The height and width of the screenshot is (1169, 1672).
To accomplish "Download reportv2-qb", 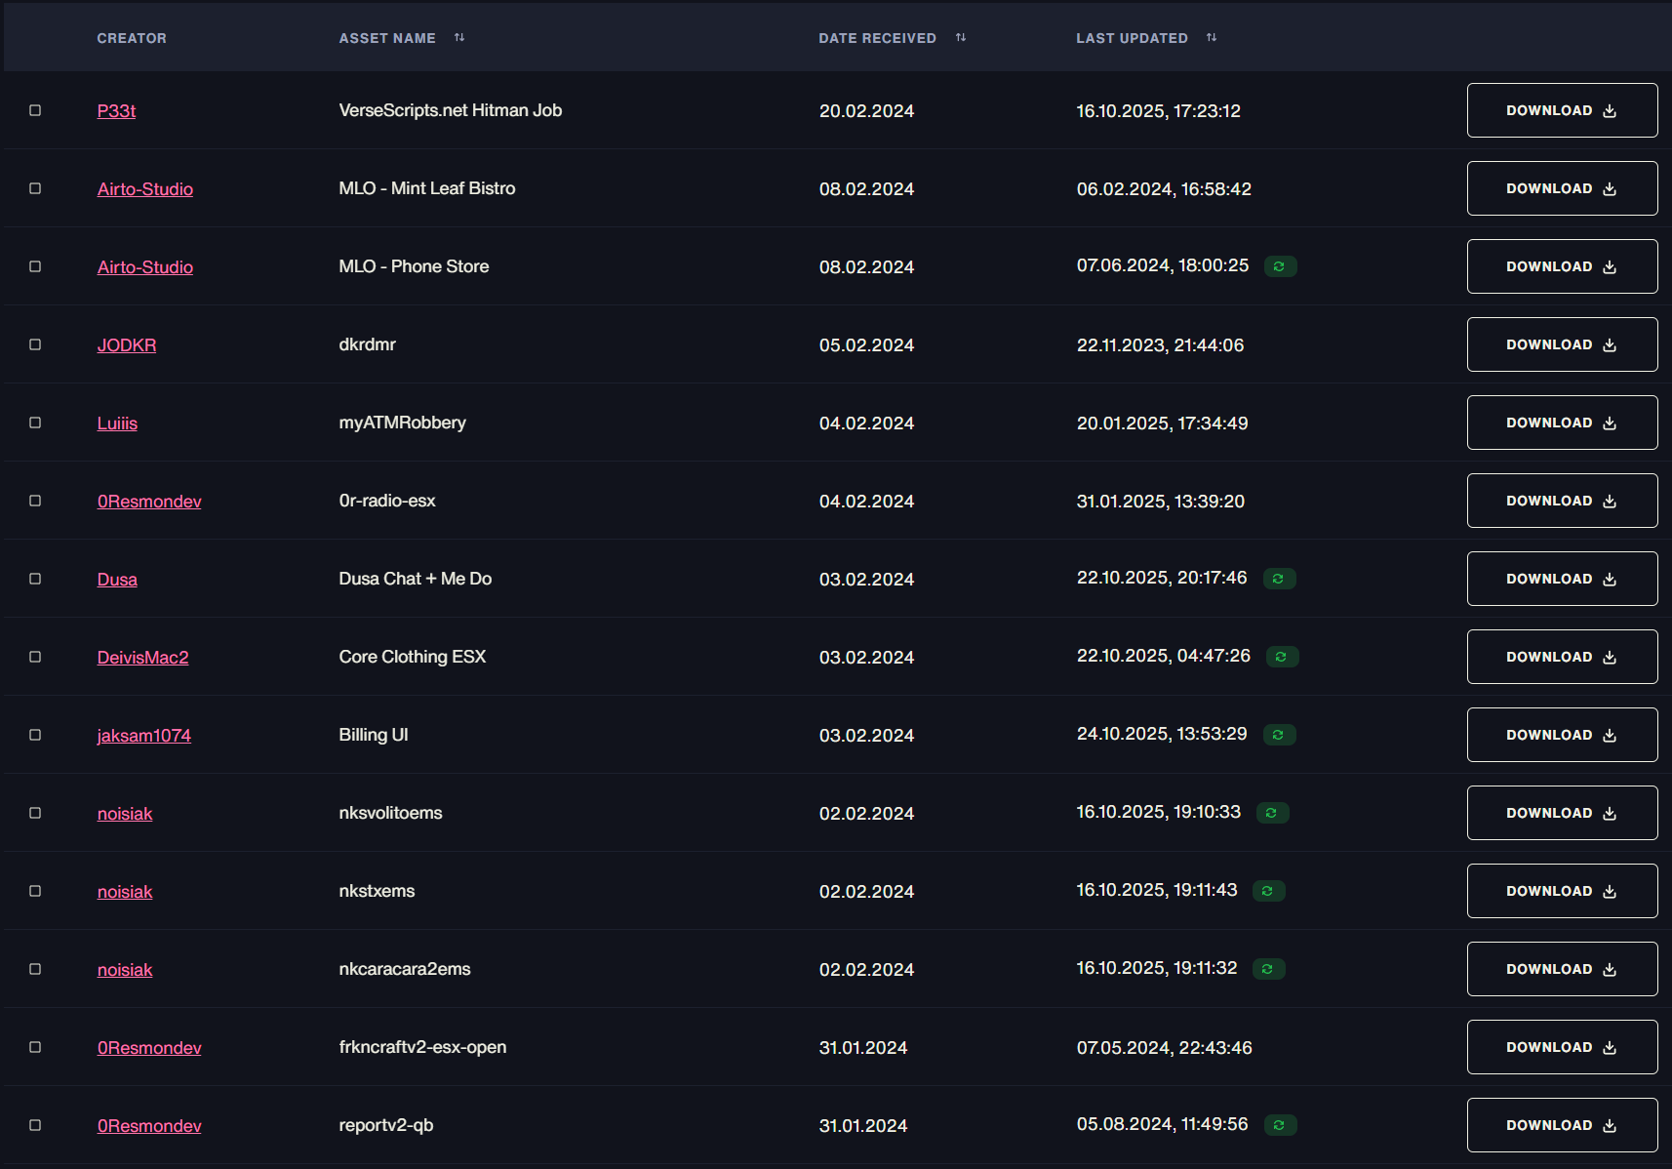I will [1562, 1125].
